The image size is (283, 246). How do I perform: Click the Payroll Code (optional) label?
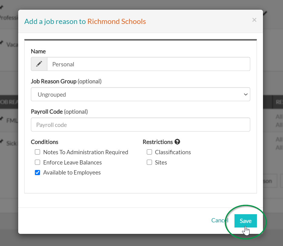click(59, 112)
